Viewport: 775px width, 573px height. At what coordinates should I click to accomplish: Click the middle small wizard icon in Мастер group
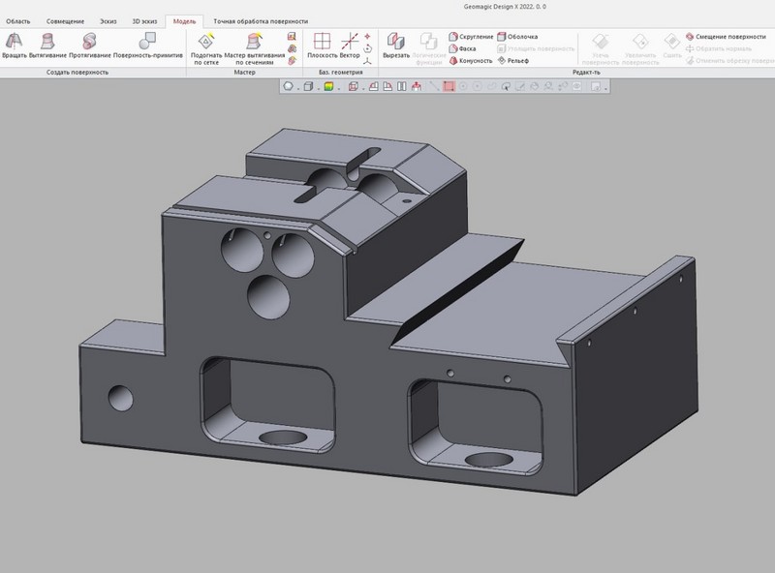tap(293, 48)
